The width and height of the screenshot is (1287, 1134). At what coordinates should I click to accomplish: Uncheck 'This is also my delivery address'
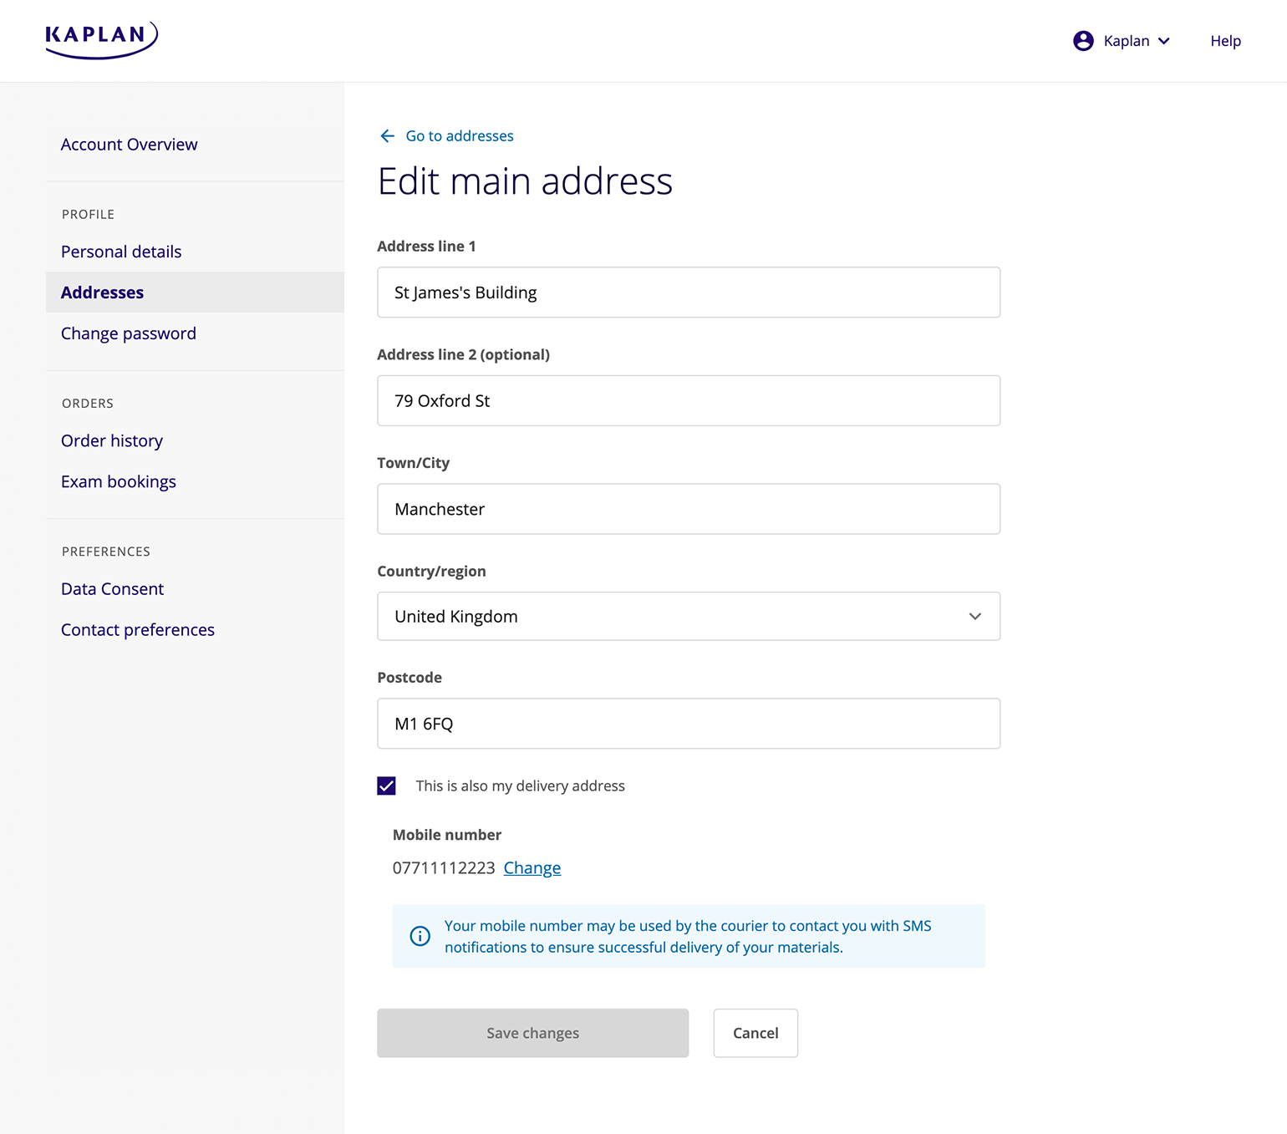386,786
